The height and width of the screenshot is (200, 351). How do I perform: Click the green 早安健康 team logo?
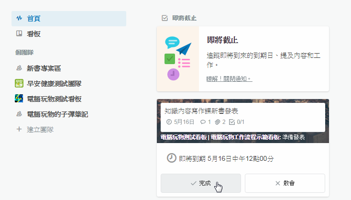(x=19, y=83)
